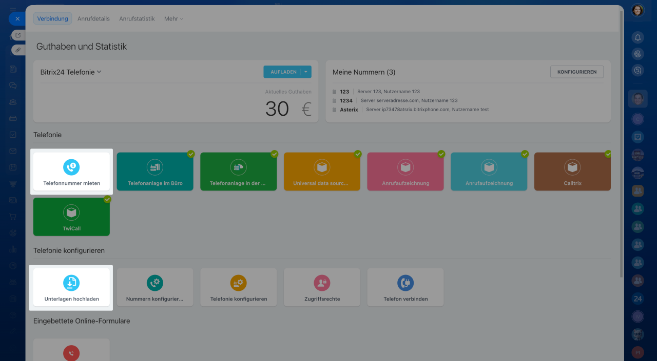Image resolution: width=657 pixels, height=361 pixels.
Task: Click the Aufladen button
Action: pyautogui.click(x=283, y=72)
